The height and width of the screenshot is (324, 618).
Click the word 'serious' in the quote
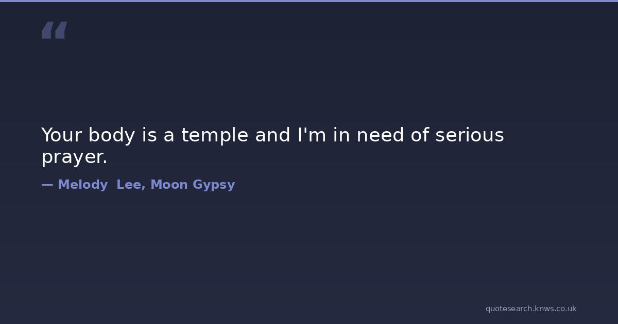point(469,135)
